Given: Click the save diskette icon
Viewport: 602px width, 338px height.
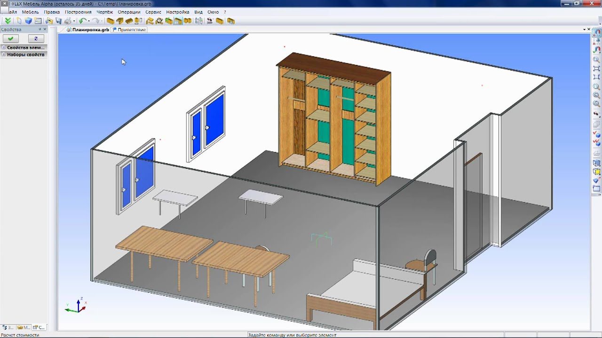Looking at the screenshot, I should 58,21.
